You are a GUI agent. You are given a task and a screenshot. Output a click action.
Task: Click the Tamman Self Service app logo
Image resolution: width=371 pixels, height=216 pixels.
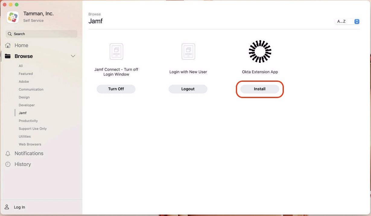(x=13, y=17)
